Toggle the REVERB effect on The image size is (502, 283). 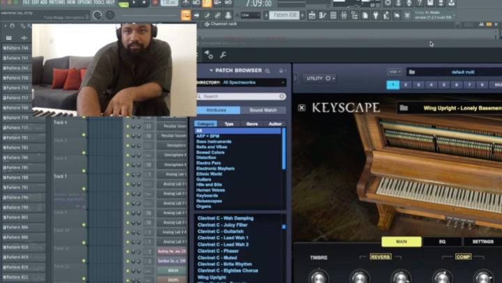[x=380, y=257]
